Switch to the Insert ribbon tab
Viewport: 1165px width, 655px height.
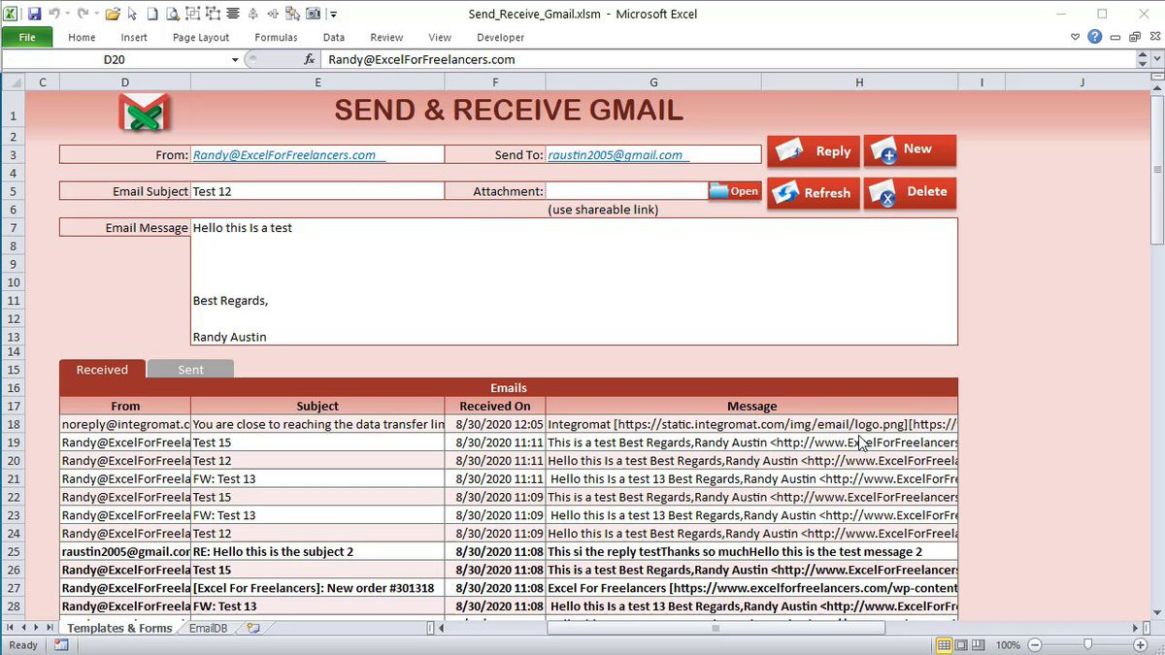pyautogui.click(x=134, y=37)
